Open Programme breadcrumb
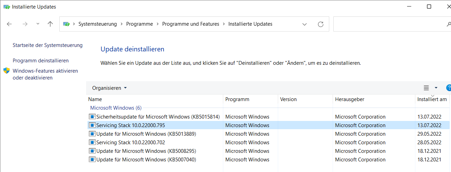 [x=140, y=24]
